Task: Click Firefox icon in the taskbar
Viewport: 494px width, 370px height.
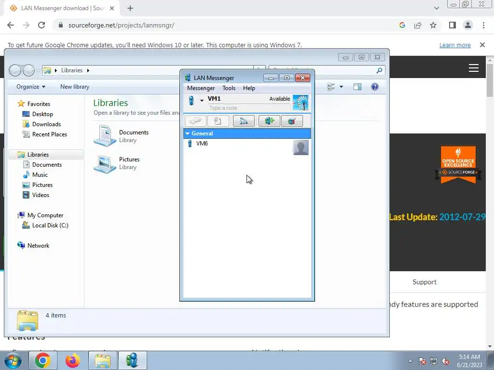Action: click(73, 360)
